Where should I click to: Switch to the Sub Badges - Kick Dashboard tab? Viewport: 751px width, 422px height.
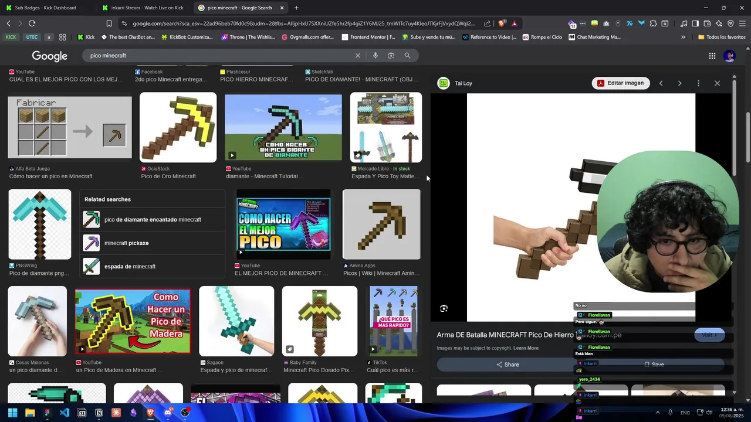46,8
